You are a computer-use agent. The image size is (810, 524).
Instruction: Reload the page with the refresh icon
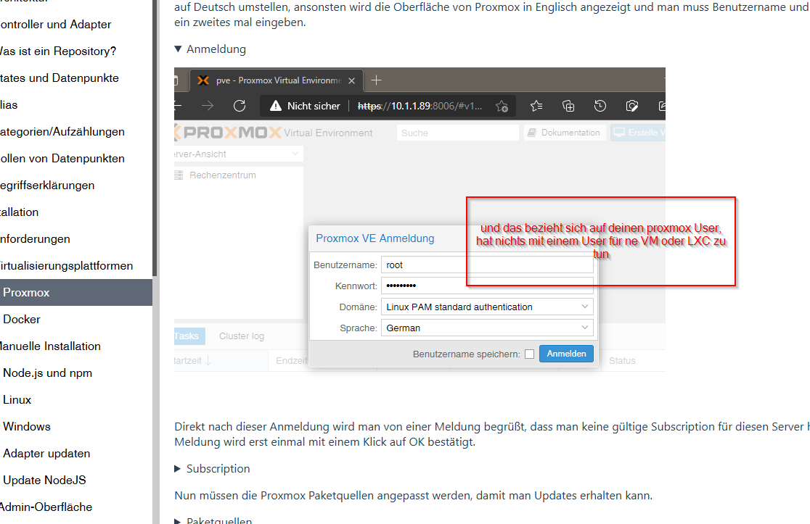tap(240, 107)
